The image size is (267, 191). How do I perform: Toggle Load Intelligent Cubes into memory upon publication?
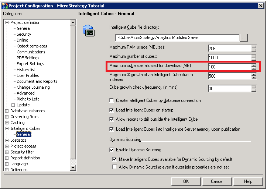click(x=112, y=129)
